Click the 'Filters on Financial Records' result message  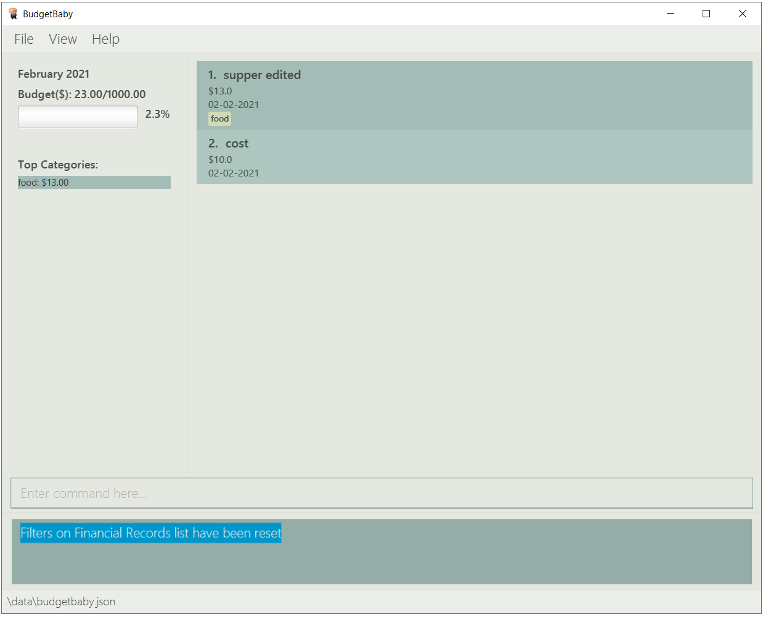pyautogui.click(x=151, y=533)
